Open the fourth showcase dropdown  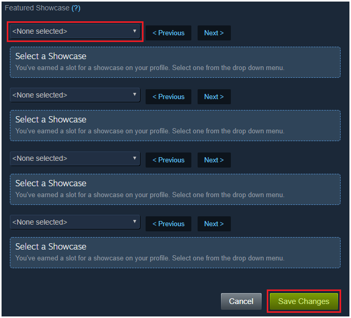click(75, 222)
